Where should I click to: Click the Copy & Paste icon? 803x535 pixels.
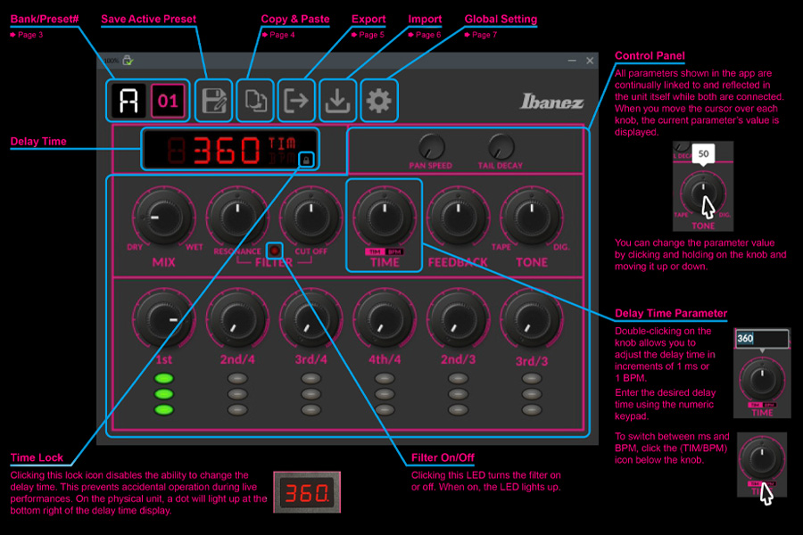(256, 101)
